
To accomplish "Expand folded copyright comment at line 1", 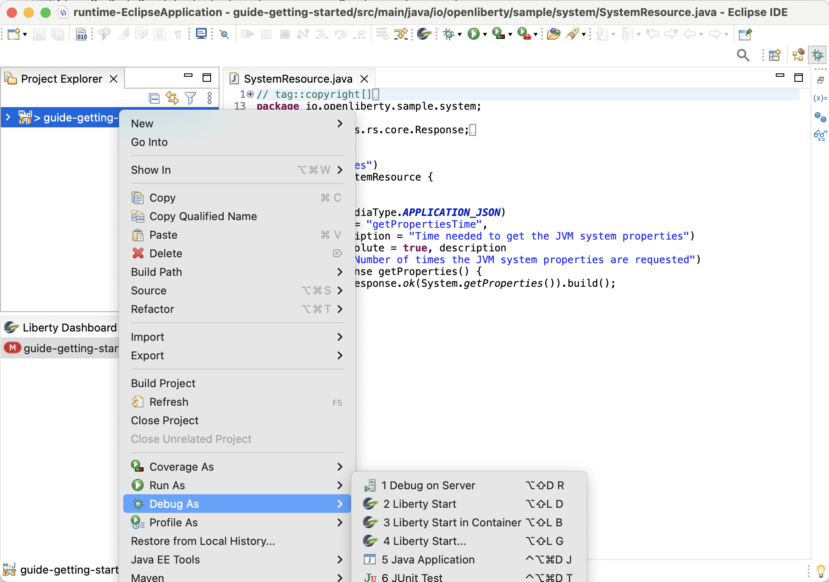I will tap(250, 94).
